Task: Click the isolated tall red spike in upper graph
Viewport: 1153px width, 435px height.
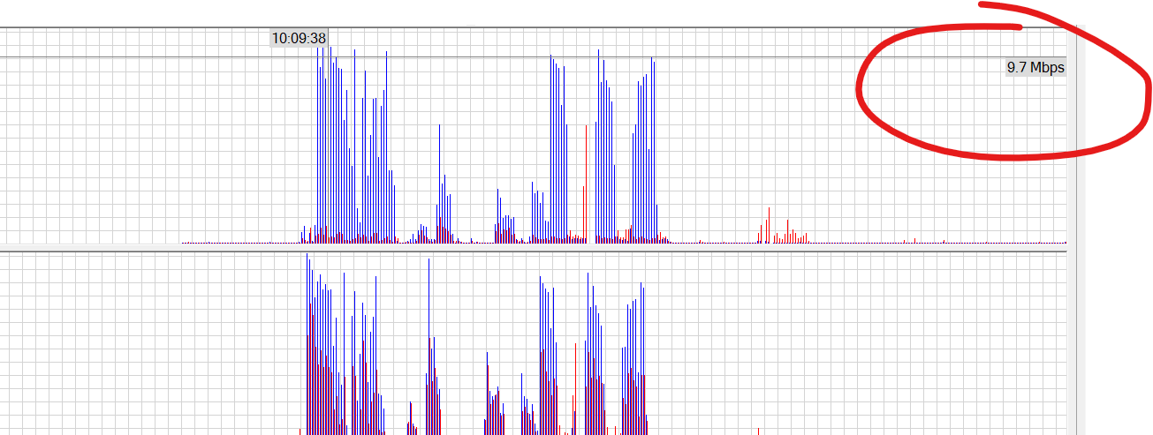Action: coord(584,212)
